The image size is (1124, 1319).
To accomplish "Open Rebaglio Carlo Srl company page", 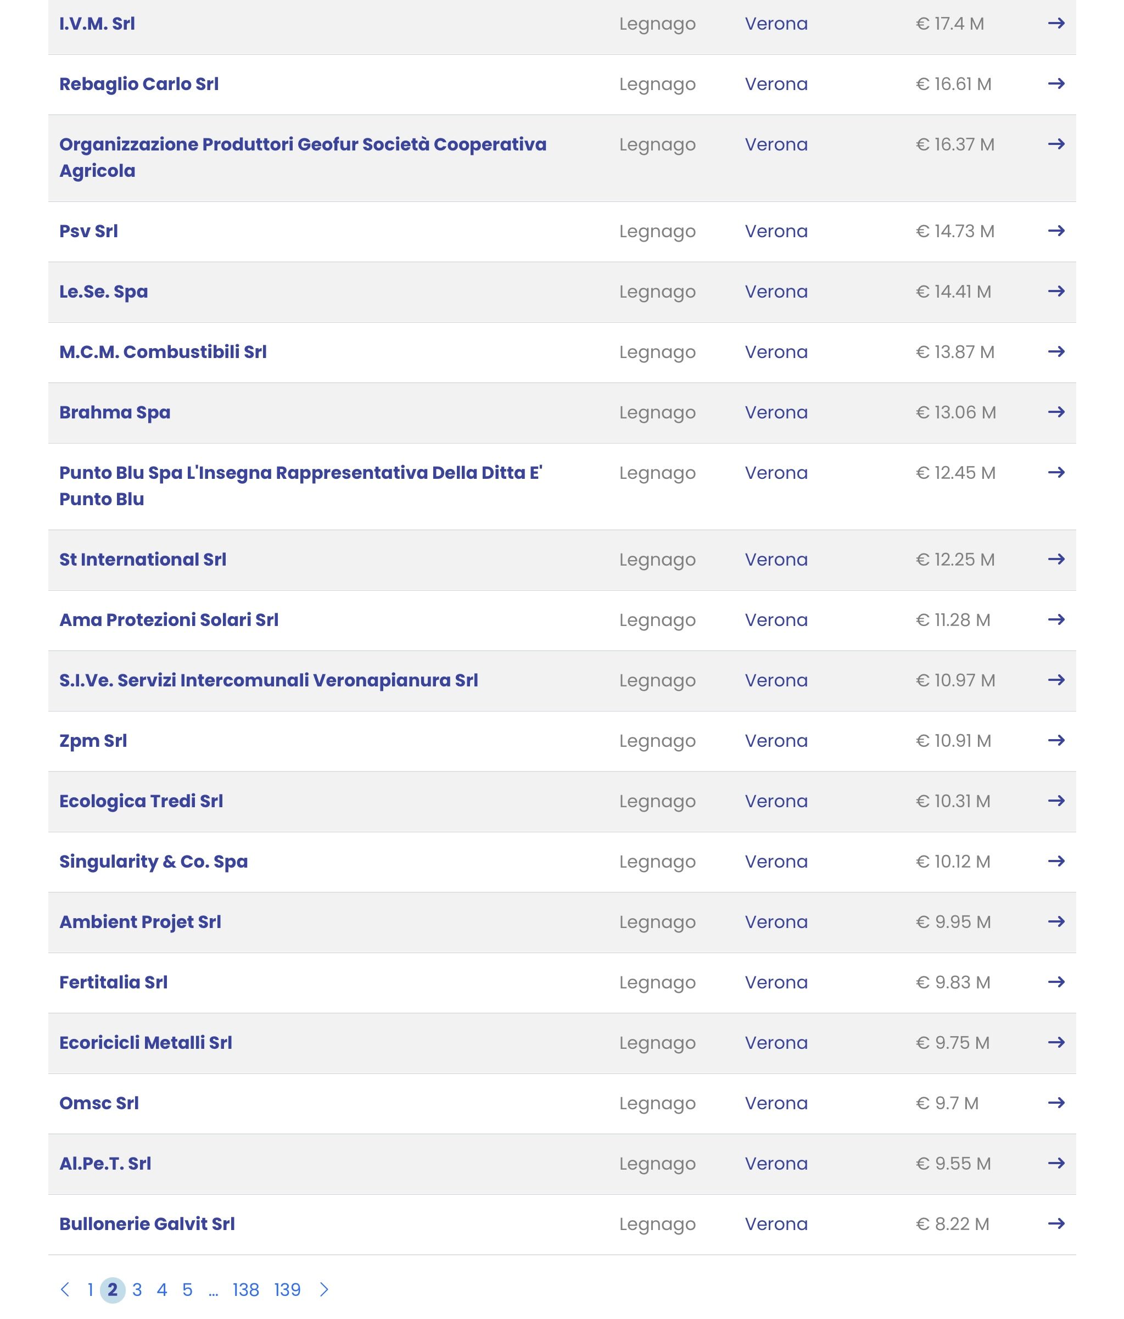I will (x=139, y=84).
